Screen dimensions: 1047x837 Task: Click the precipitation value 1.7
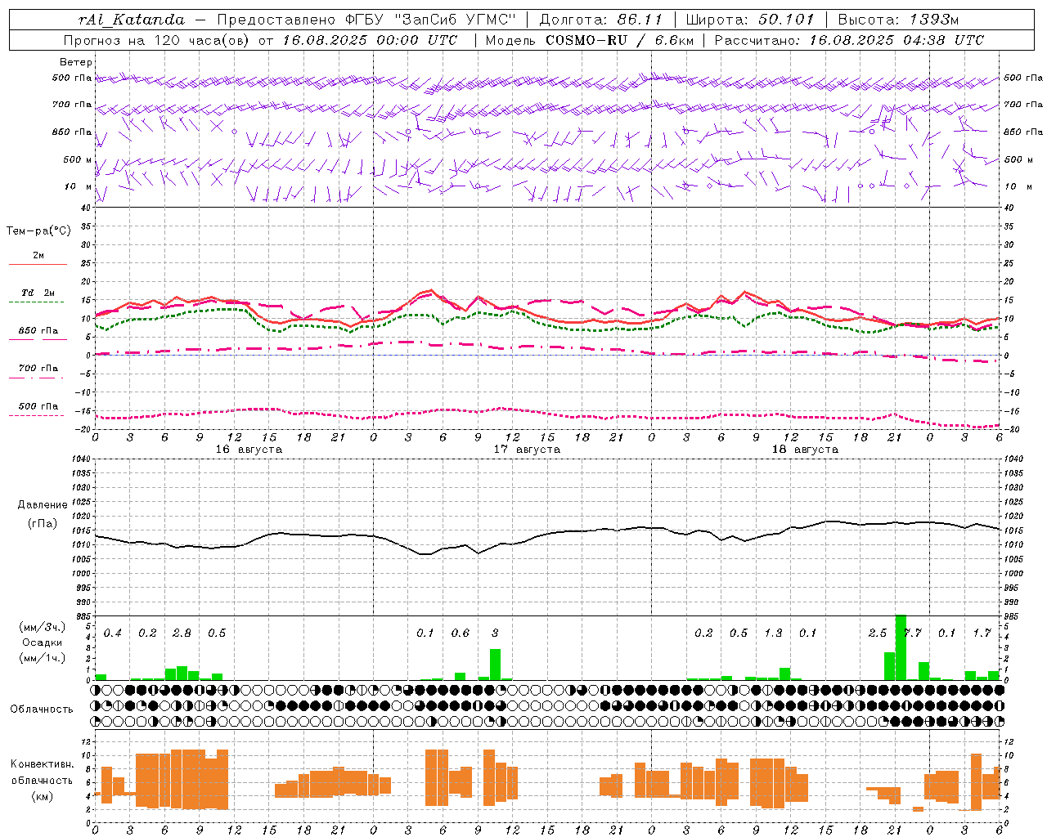coord(982,633)
